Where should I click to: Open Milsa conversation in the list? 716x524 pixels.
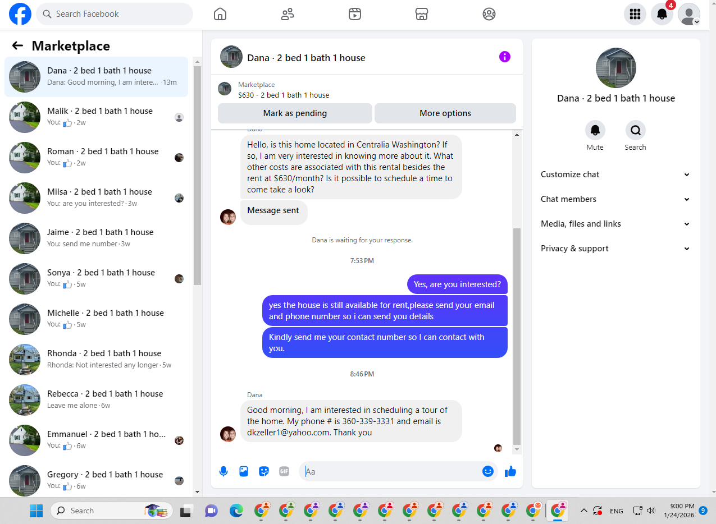pyautogui.click(x=97, y=198)
